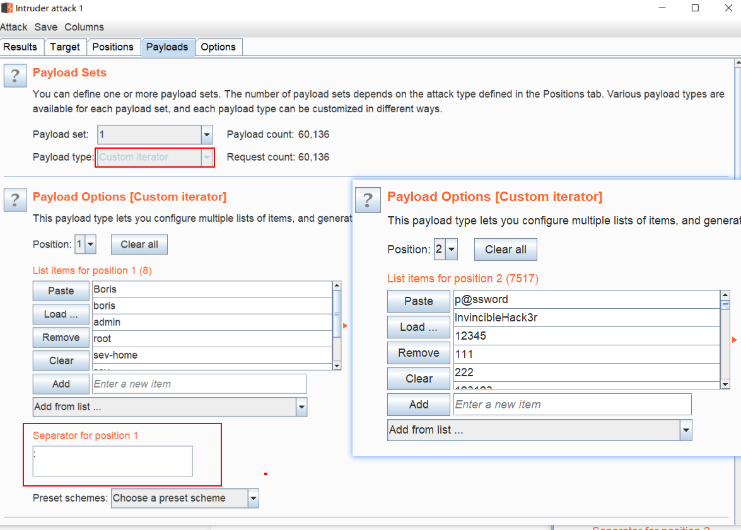This screenshot has width=741, height=530.
Task: Select lowercase 'boris' list item
Action: click(212, 306)
